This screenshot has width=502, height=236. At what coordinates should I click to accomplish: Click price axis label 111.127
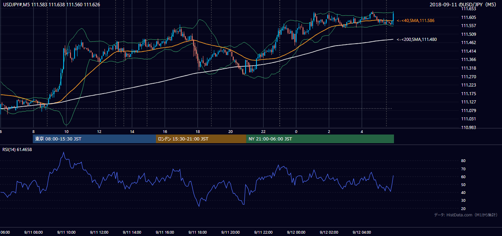pyautogui.click(x=469, y=102)
